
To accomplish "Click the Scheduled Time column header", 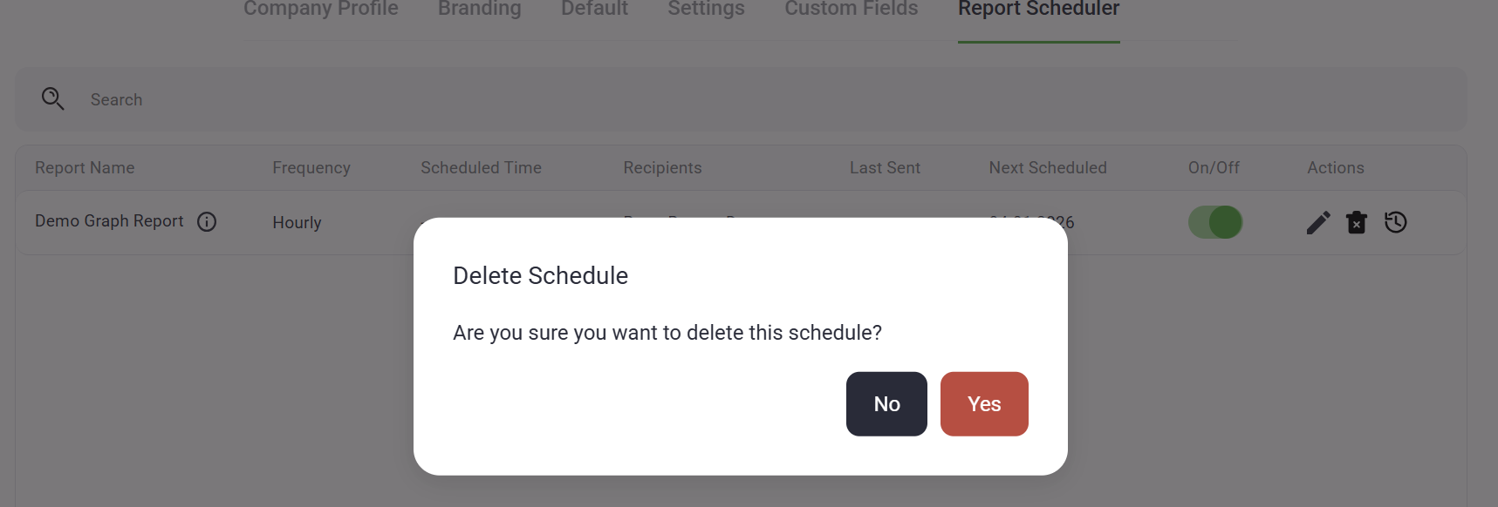I will (481, 168).
